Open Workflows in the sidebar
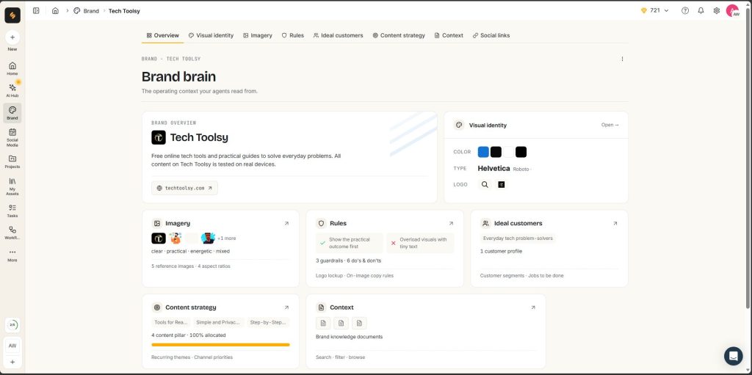 pyautogui.click(x=12, y=233)
